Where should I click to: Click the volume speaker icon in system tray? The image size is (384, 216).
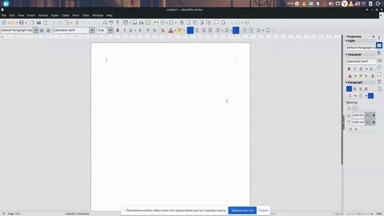(x=331, y=4)
